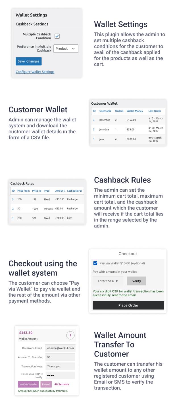The width and height of the screenshot is (175, 404).
Task: Click the Cashback For column header
Action: click(x=75, y=191)
